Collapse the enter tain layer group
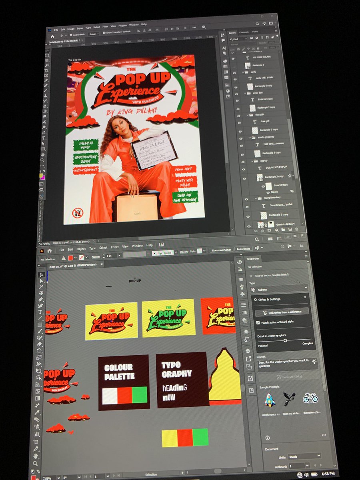Image resolution: width=360 pixels, height=480 pixels. [244, 93]
